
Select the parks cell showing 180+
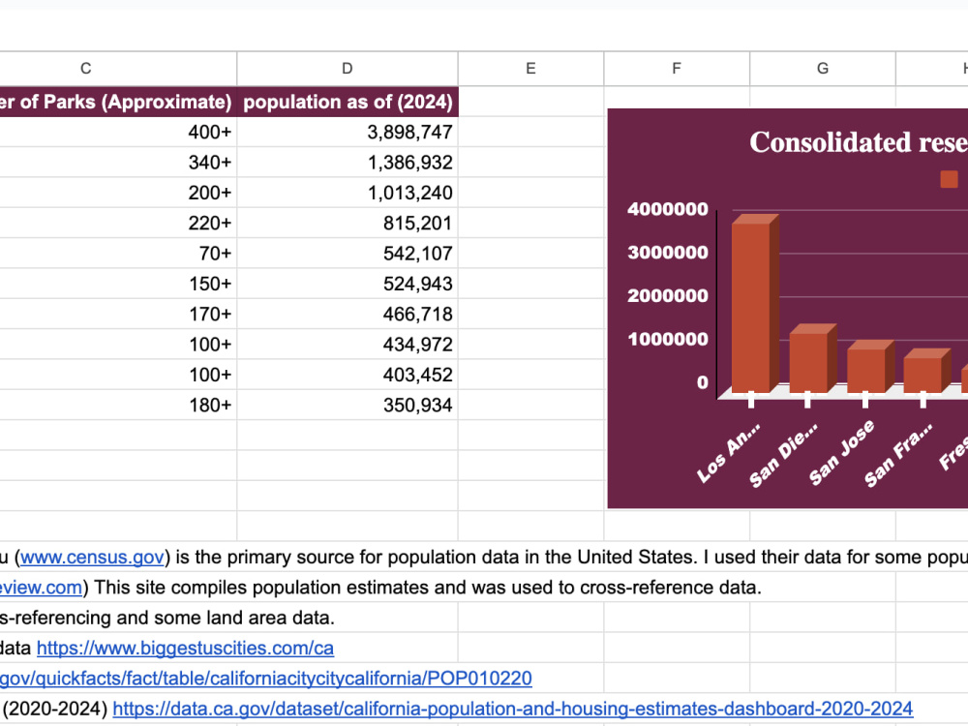pos(117,405)
